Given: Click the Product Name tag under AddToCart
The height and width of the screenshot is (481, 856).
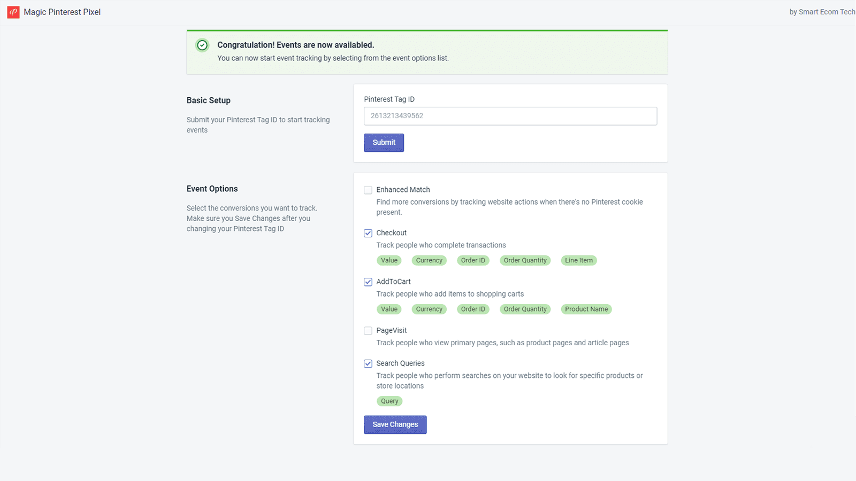Looking at the screenshot, I should click(586, 309).
